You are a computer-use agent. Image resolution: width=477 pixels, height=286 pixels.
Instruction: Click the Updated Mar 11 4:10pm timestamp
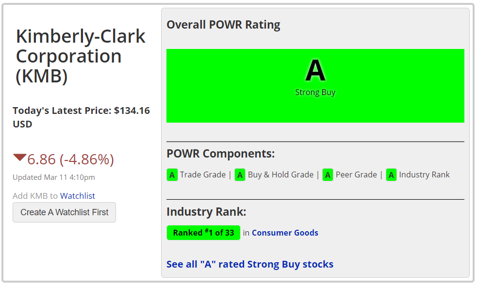point(54,177)
